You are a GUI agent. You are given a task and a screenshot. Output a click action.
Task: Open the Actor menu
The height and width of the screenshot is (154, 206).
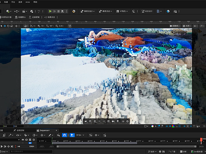28,2
